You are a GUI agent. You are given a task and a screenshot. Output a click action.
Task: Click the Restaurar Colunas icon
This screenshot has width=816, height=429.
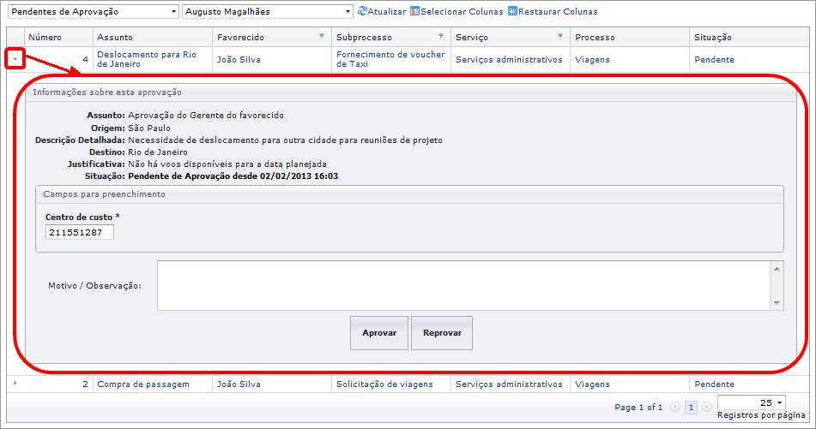(x=512, y=11)
